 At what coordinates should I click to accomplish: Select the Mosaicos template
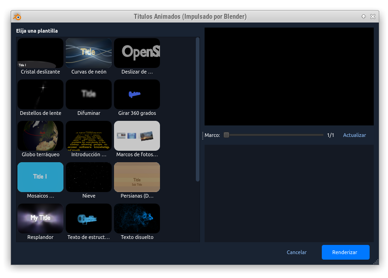[40, 177]
